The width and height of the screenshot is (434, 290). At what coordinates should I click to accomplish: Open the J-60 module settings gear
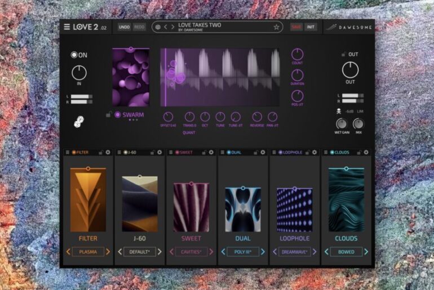(x=160, y=153)
